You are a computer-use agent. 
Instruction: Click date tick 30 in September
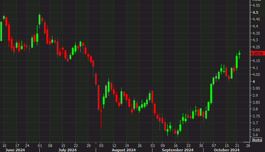pyautogui.click(x=201, y=146)
